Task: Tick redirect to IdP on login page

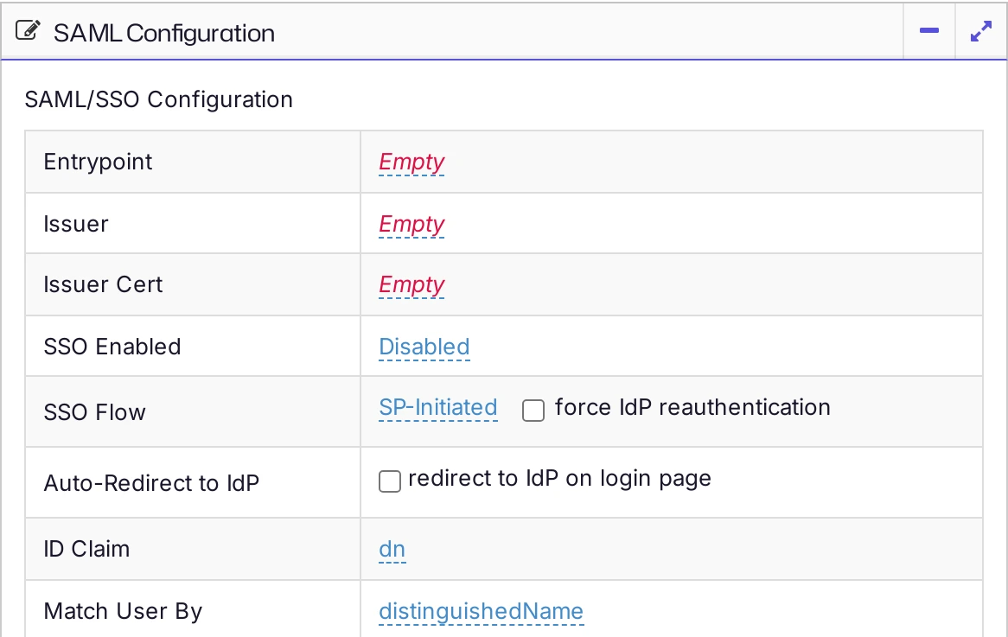Action: point(390,481)
